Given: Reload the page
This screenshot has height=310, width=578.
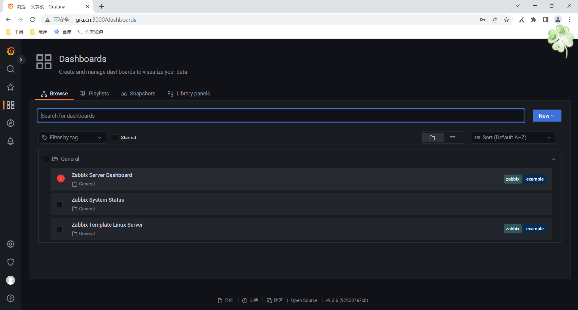Looking at the screenshot, I should tap(33, 20).
